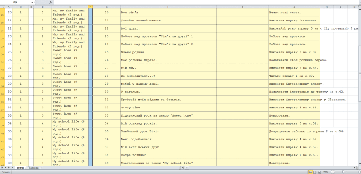Select row 30 header

click(x=2, y=52)
